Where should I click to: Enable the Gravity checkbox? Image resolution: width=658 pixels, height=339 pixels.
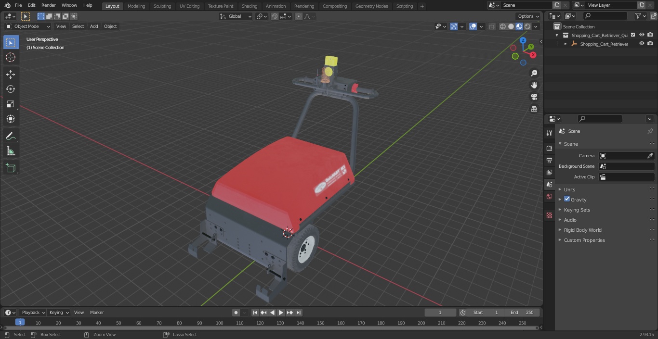[567, 199]
